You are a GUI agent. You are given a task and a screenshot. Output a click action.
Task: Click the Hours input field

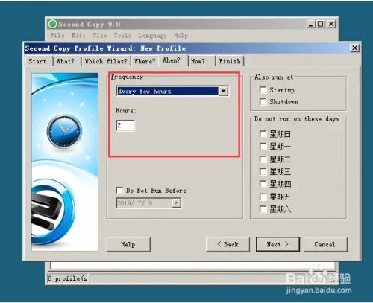[x=125, y=125]
